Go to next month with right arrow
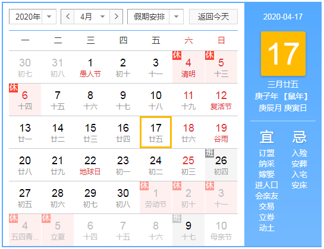 (117, 17)
